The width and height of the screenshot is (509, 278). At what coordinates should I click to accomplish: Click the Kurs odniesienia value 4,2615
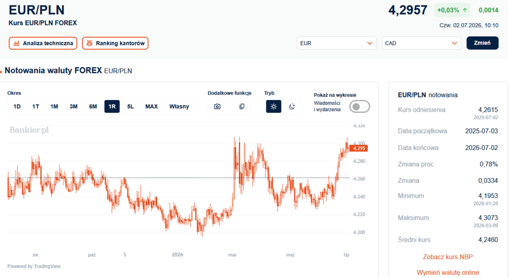coord(488,110)
